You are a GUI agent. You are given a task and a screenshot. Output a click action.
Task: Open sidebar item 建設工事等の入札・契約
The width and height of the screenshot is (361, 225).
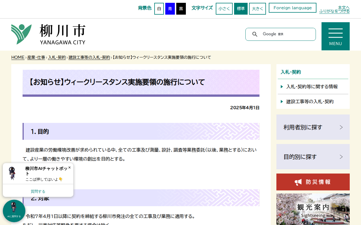point(313,102)
